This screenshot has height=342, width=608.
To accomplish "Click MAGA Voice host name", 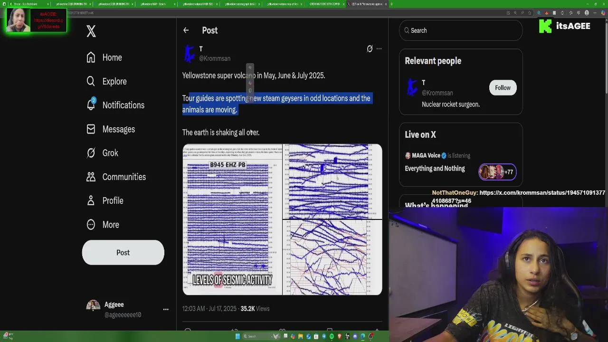I will 426,155.
